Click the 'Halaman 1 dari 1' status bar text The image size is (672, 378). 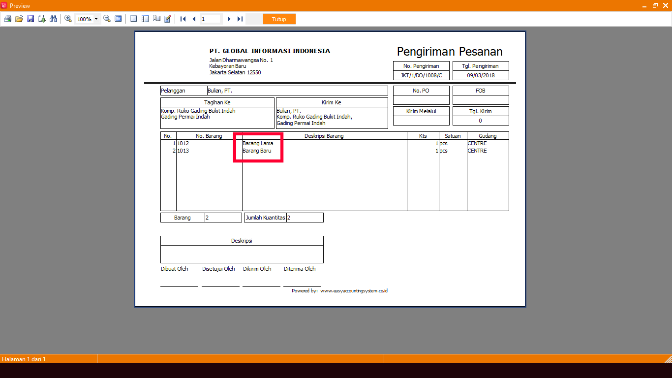coord(24,359)
